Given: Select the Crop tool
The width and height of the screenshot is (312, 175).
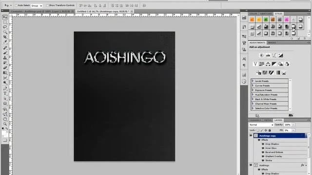Looking at the screenshot, I should click(x=5, y=37).
